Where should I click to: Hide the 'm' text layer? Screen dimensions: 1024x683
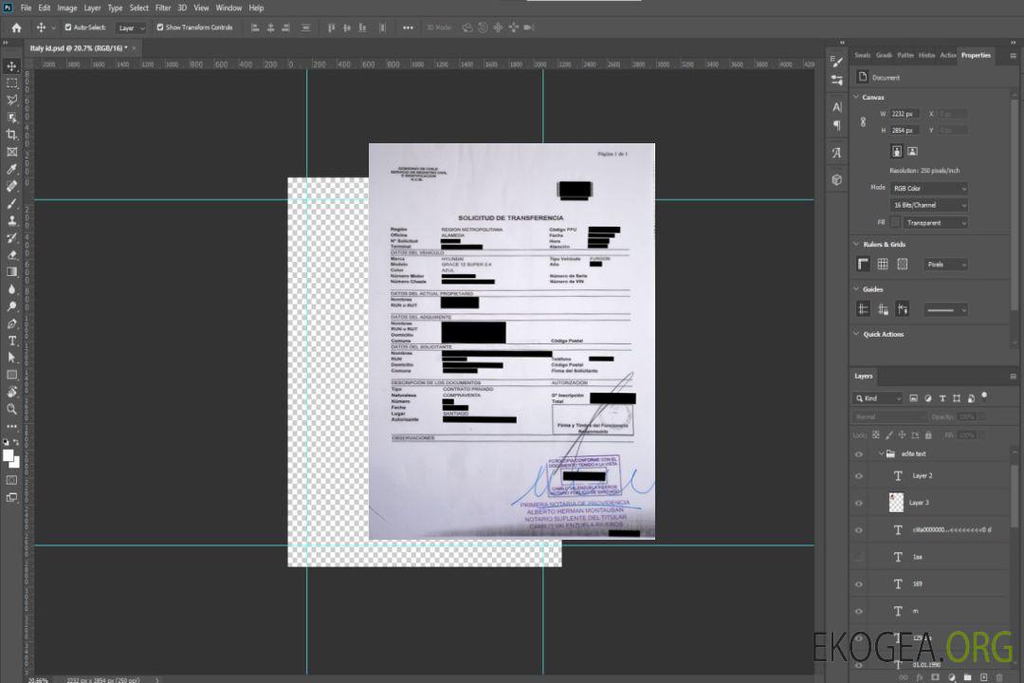859,611
